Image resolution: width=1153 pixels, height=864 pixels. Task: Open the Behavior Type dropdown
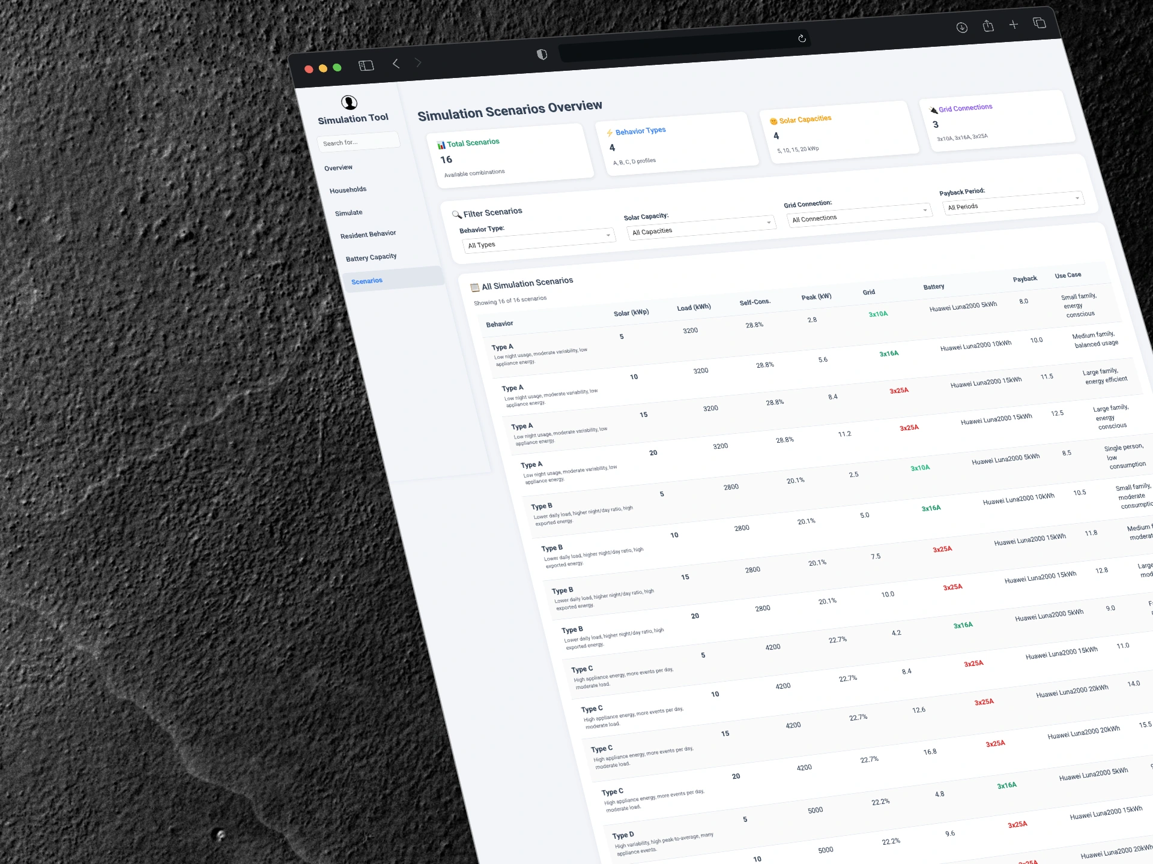tap(538, 240)
